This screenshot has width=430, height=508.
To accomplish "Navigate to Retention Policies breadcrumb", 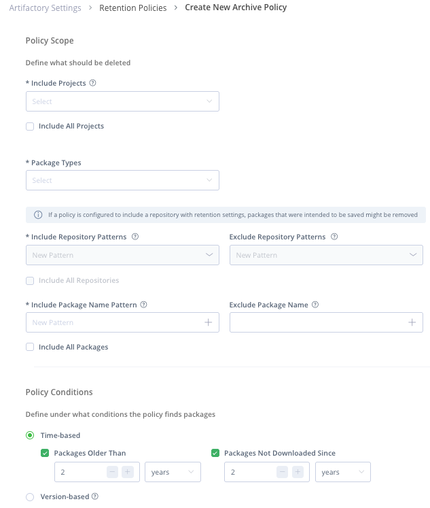I will click(x=133, y=8).
